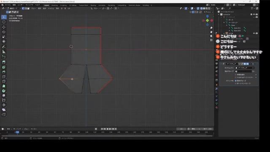Toggle Collection visibility eye in outliner
The width and height of the screenshot is (270, 152).
pyautogui.click(x=254, y=14)
